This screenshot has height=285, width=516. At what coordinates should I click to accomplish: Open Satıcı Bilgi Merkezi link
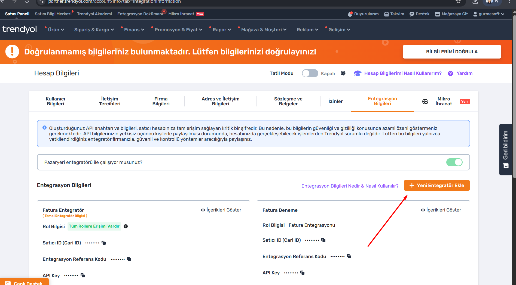click(53, 14)
